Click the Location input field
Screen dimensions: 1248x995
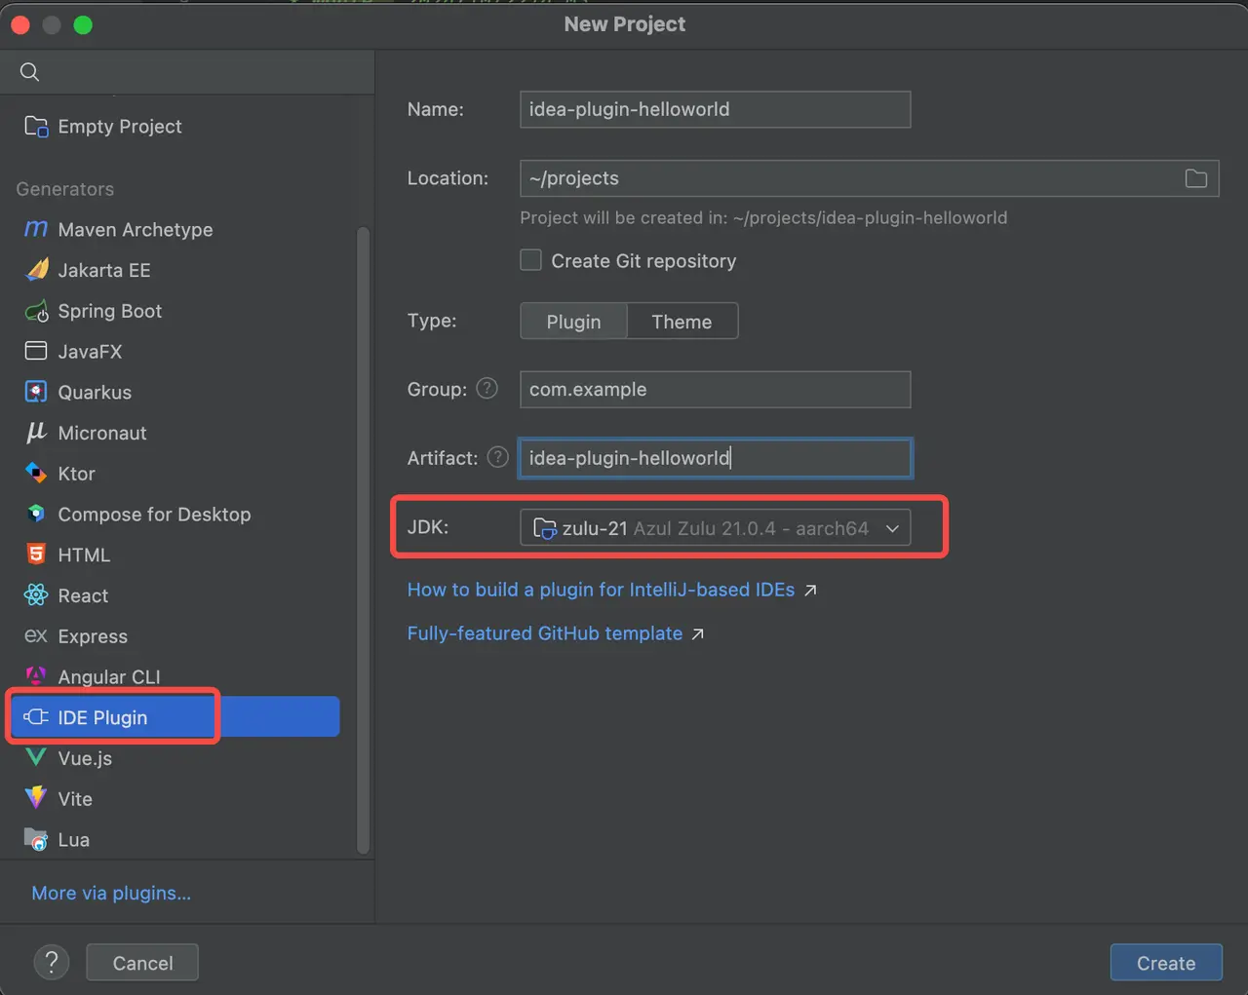click(870, 178)
